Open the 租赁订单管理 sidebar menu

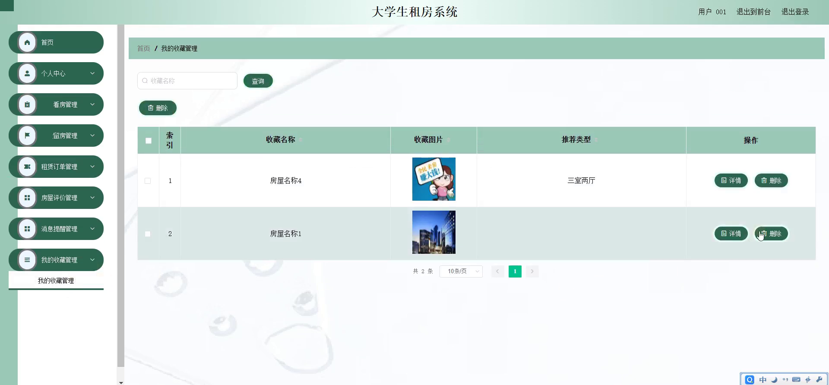click(56, 167)
